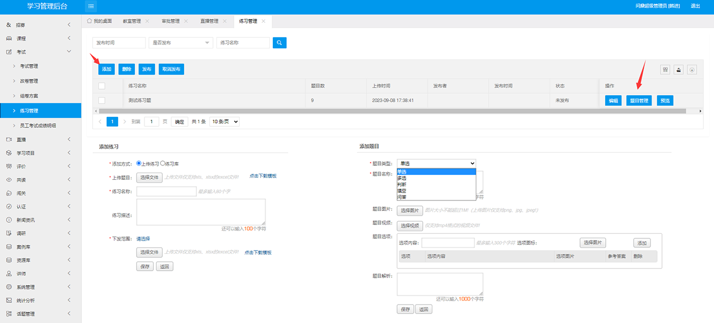Screen dimensions: 714x323
Task: Click the 编辑 button in the row
Action: [x=614, y=101]
